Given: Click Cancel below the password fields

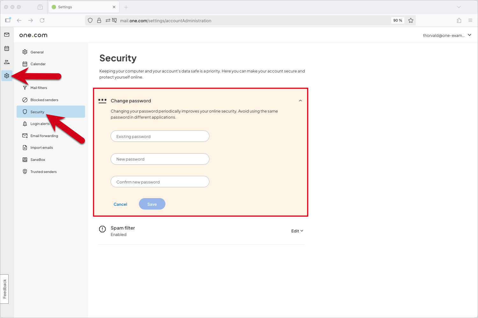Looking at the screenshot, I should (120, 204).
